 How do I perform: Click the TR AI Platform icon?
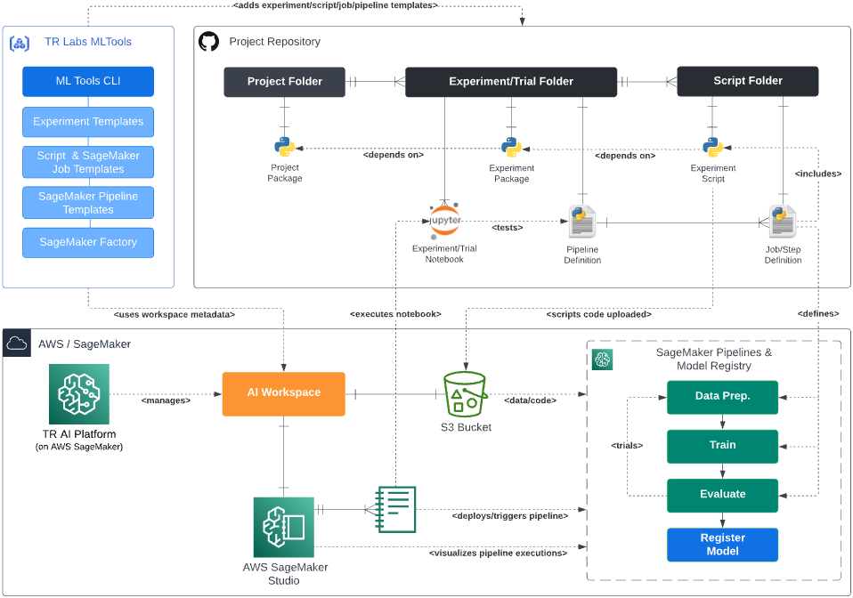[79, 394]
